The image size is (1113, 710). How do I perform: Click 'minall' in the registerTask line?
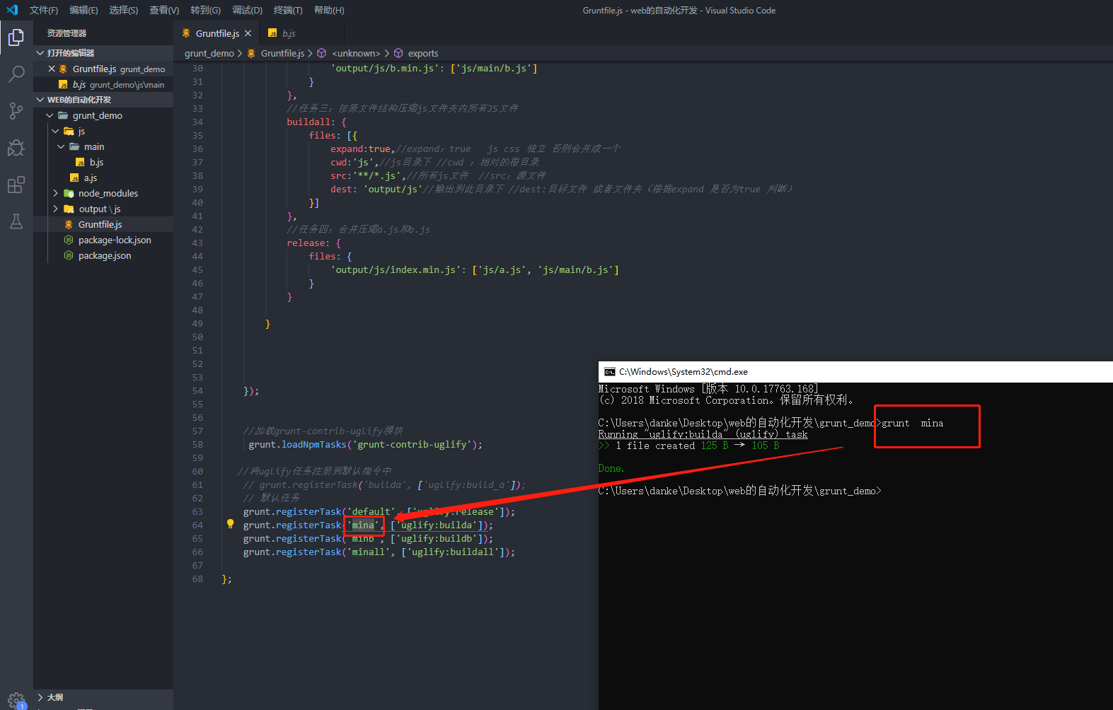[369, 552]
